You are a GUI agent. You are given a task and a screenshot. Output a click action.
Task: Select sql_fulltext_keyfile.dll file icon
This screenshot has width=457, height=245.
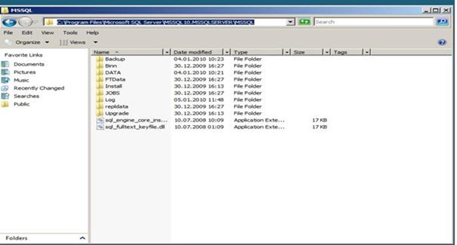pyautogui.click(x=100, y=127)
